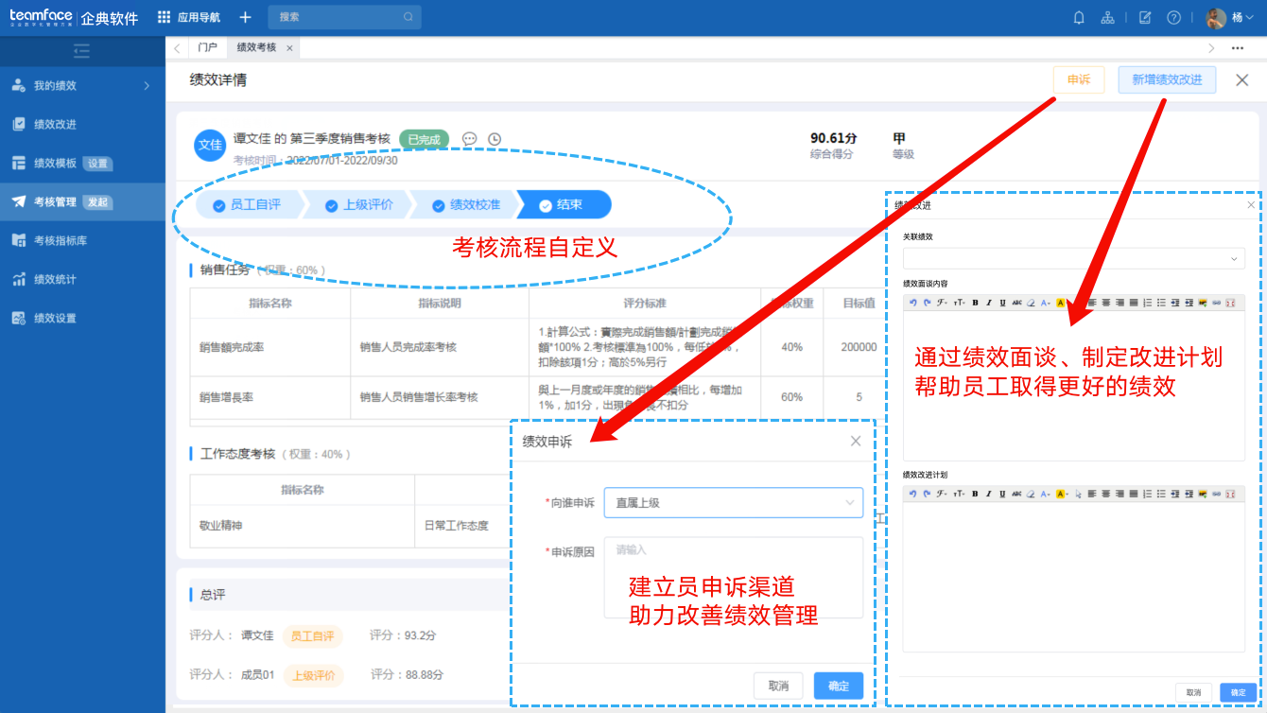The image size is (1267, 713).
Task: Open the help question mark icon
Action: coord(1175,17)
